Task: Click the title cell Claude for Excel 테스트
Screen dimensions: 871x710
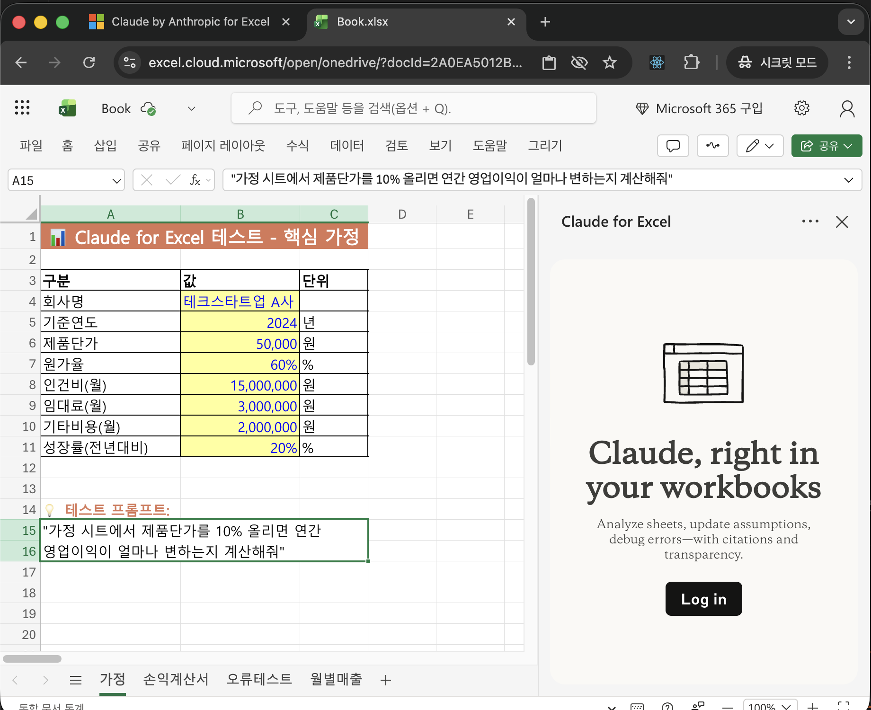Action: pyautogui.click(x=204, y=237)
